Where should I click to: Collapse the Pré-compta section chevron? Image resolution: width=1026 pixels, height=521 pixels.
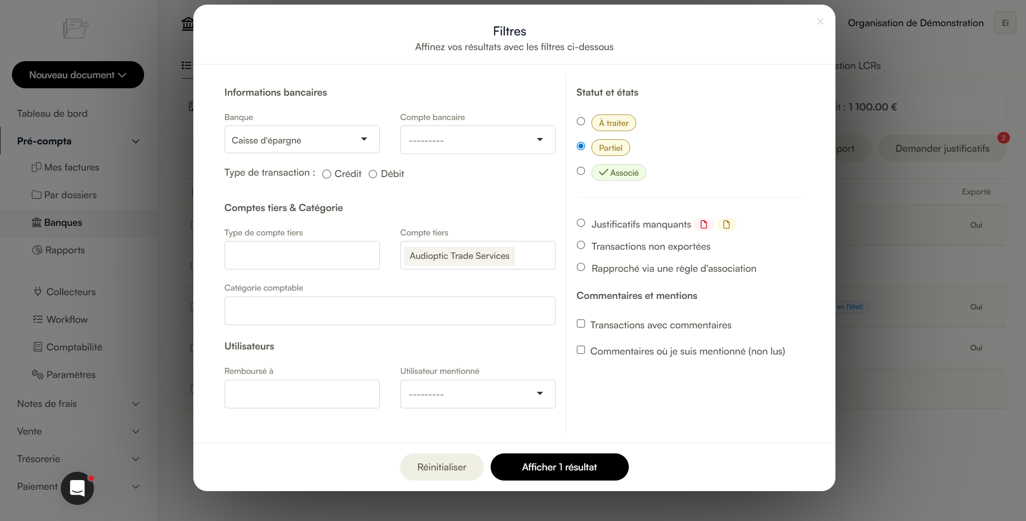136,141
